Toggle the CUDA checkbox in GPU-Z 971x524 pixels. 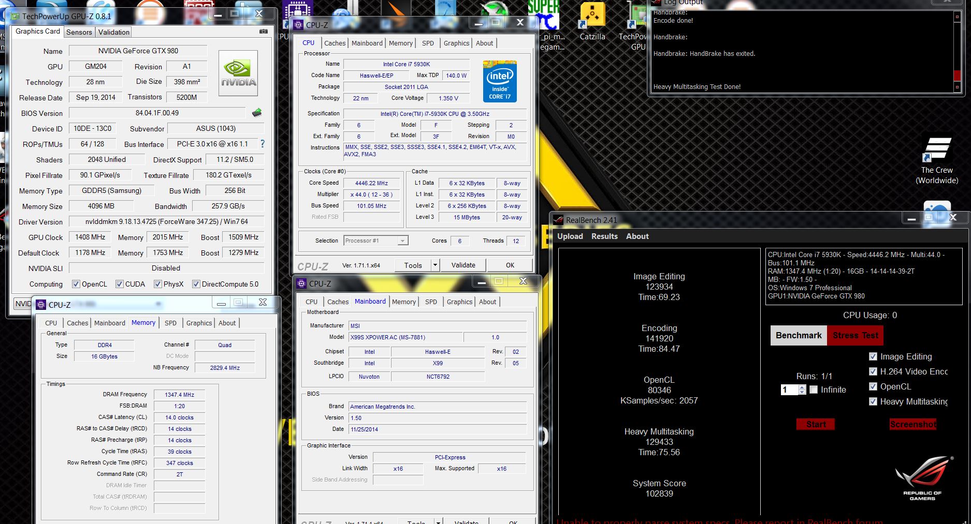pyautogui.click(x=120, y=284)
